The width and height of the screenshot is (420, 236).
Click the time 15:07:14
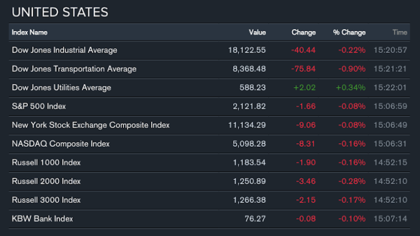pyautogui.click(x=390, y=218)
